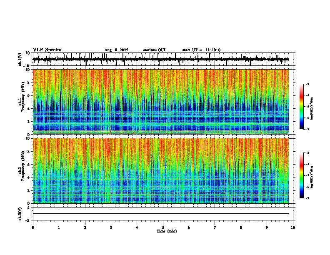This screenshot has height=255, width=330.
Task: Click time axis tick label '1'
Action: tap(59, 227)
